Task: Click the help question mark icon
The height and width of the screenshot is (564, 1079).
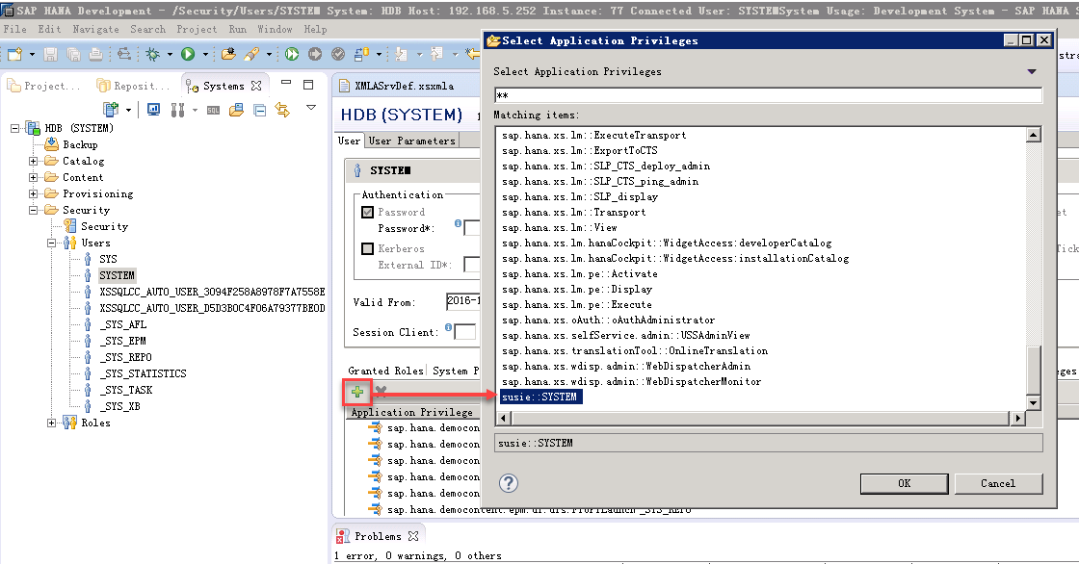Action: coord(510,483)
